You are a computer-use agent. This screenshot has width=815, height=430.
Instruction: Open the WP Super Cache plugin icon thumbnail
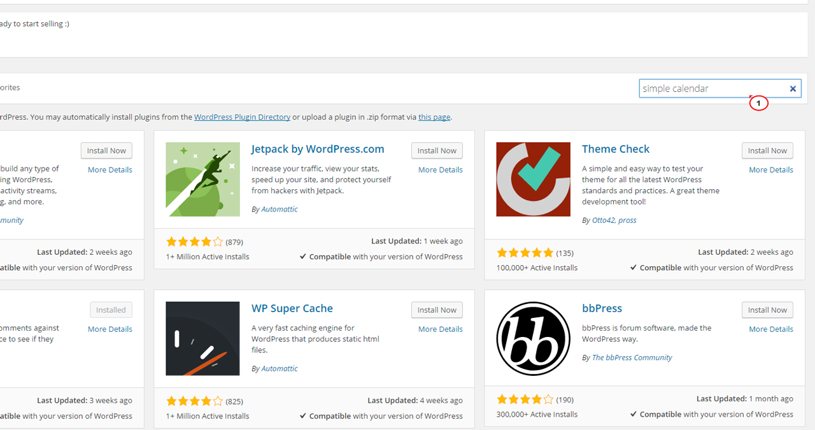203,339
